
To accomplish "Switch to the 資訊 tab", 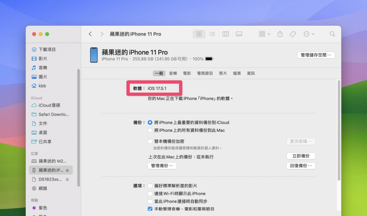I will point(251,73).
